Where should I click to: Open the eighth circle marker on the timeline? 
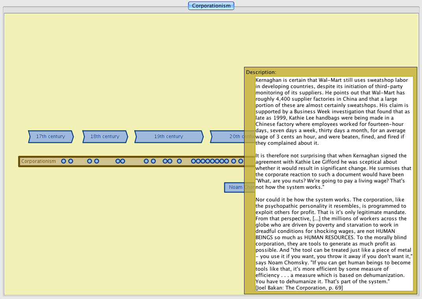[x=153, y=161]
